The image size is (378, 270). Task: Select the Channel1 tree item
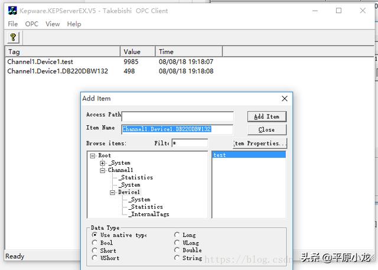(x=120, y=170)
